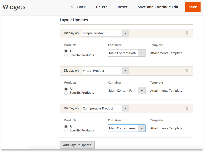Add a new Layout Update
204x152 pixels.
(77, 145)
